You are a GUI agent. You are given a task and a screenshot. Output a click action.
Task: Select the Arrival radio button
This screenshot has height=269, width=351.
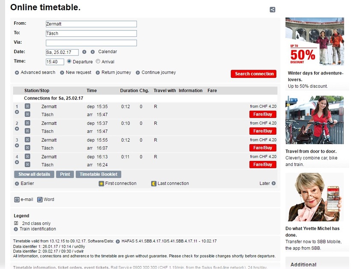pyautogui.click(x=98, y=62)
